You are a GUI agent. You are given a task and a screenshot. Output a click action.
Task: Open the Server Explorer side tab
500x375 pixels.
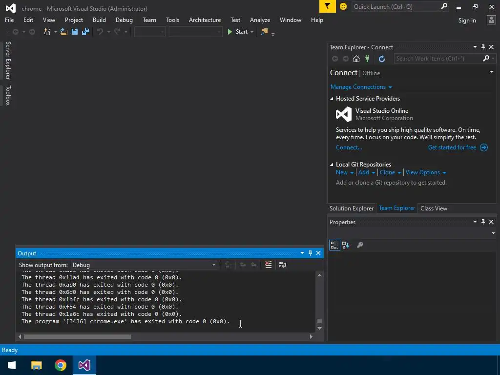point(8,60)
